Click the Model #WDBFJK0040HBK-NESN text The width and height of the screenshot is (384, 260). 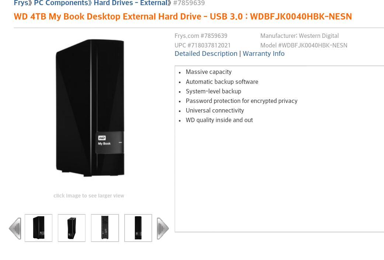(x=304, y=46)
